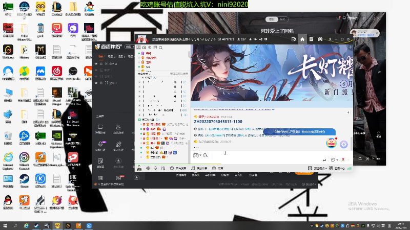Open Steam from the taskbar
The height and width of the screenshot is (230, 410).
tap(36, 226)
